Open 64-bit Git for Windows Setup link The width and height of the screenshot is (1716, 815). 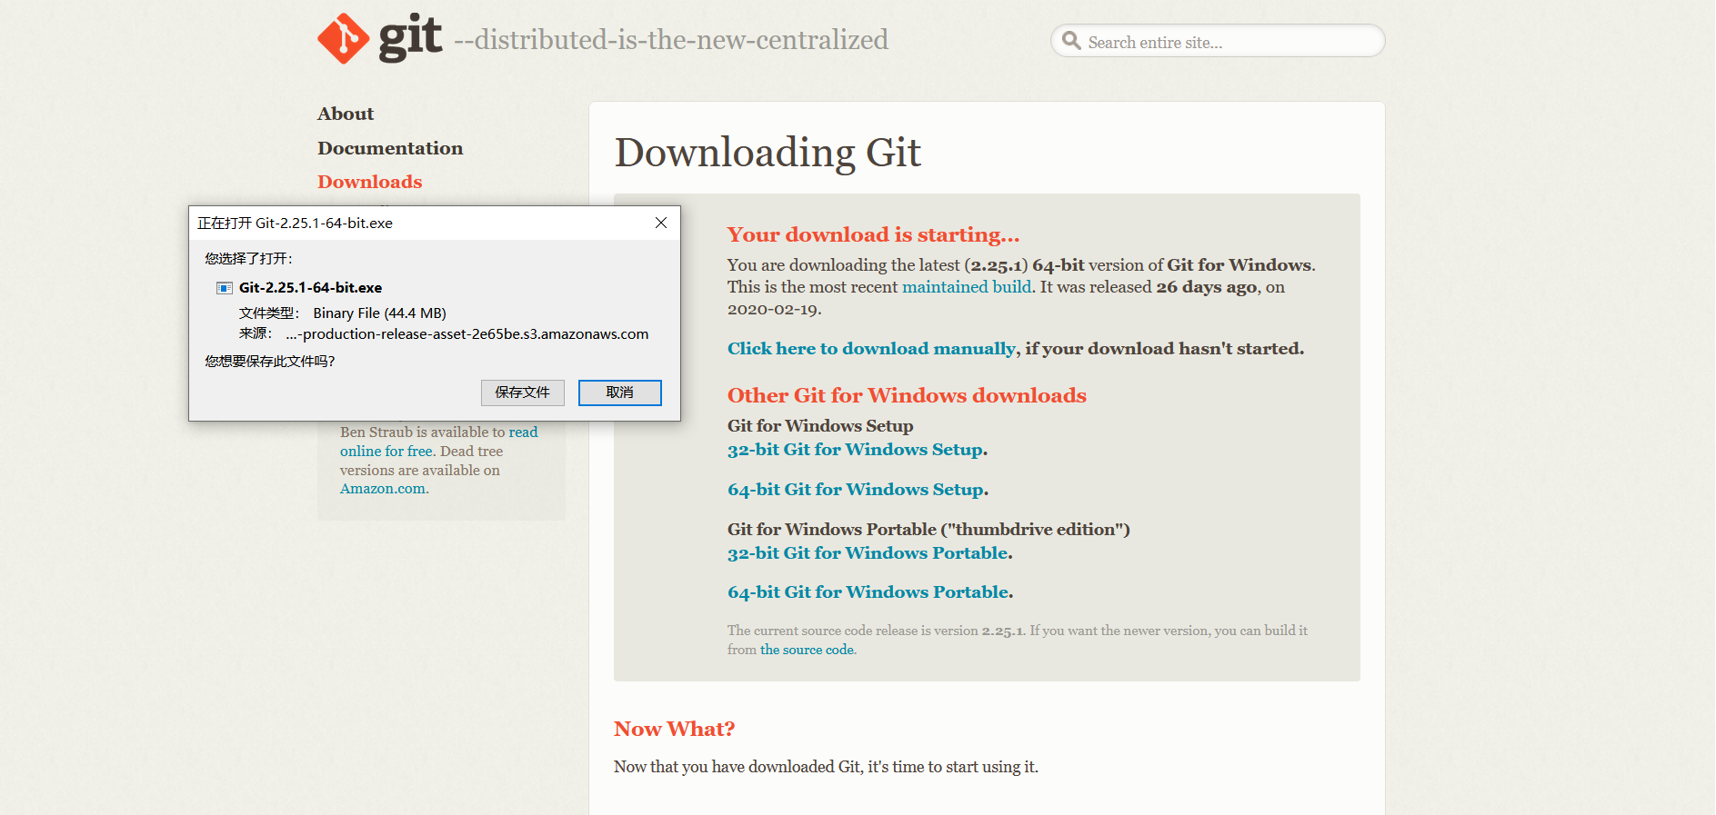pos(856,490)
